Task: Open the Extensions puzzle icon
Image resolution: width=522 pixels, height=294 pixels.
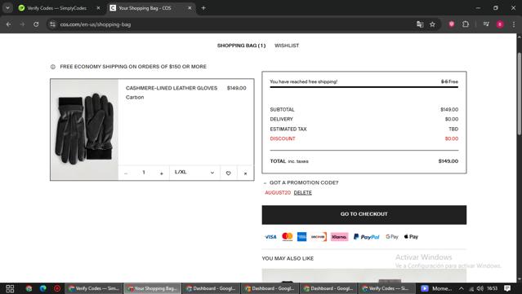Action: [466, 24]
